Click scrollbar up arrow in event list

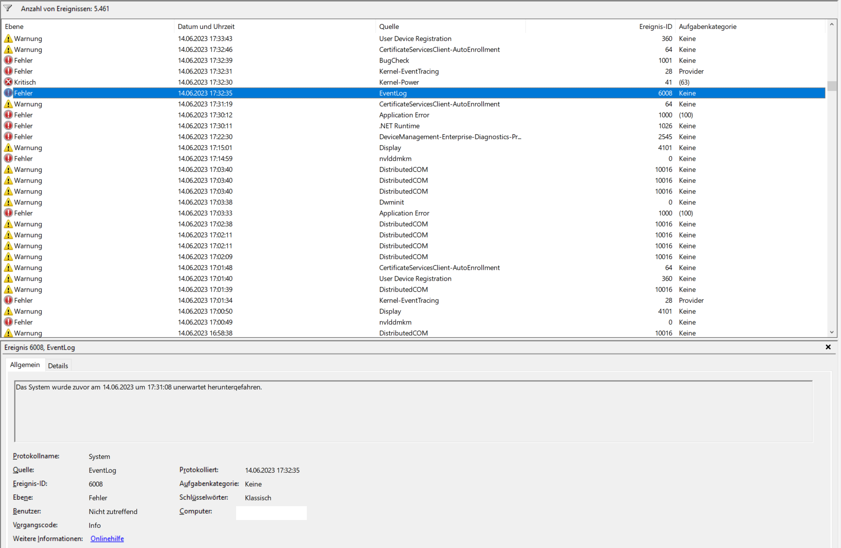pos(832,25)
